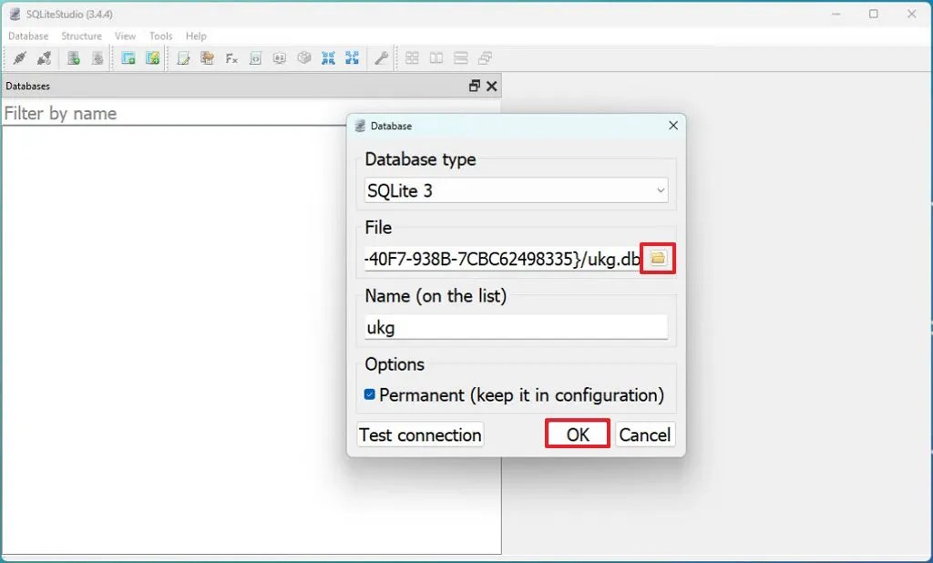Click the Export outward-arrows toolbar icon

click(353, 57)
